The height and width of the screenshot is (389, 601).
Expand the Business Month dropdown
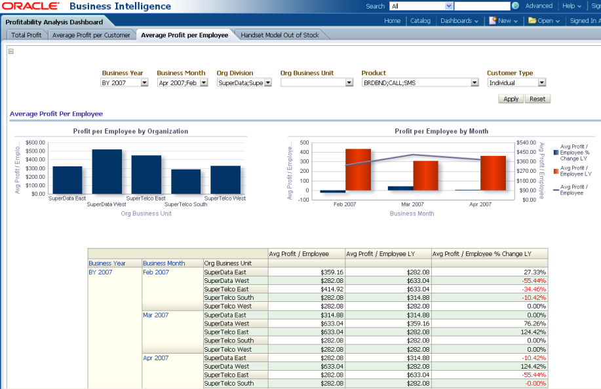tap(204, 83)
